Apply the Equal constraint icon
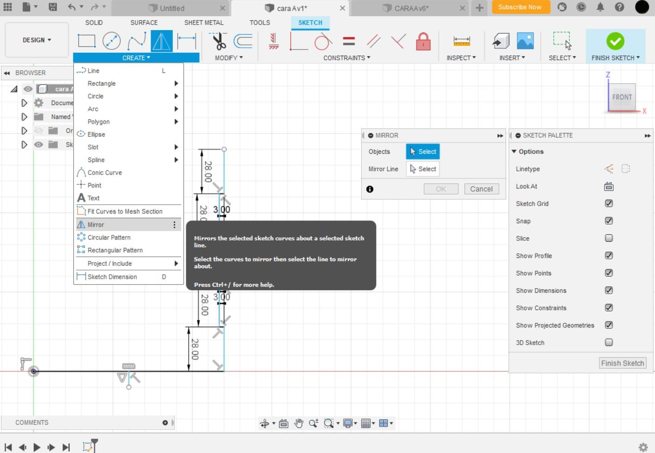The height and width of the screenshot is (453, 655). pyautogui.click(x=349, y=41)
